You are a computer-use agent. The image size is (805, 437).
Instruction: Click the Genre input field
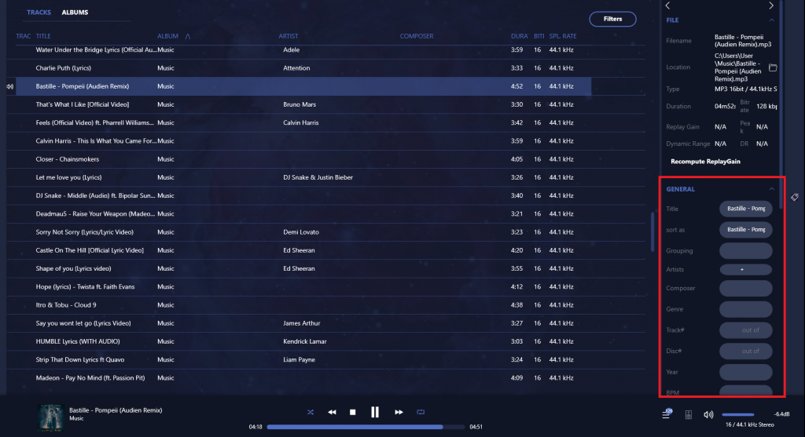coord(745,309)
